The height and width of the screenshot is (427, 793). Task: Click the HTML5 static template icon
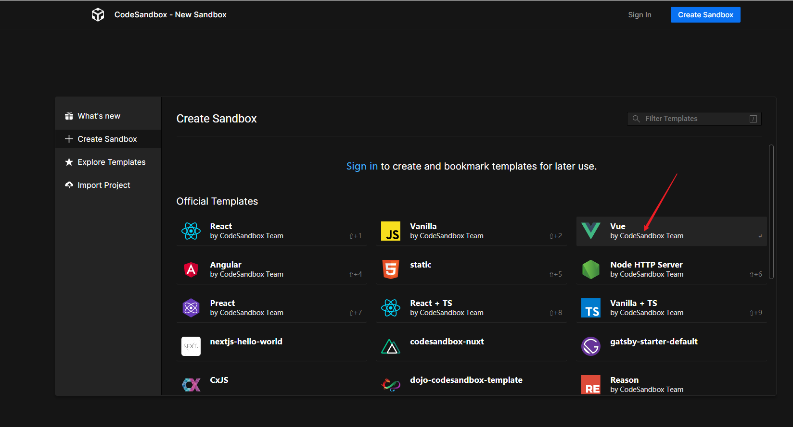point(391,269)
